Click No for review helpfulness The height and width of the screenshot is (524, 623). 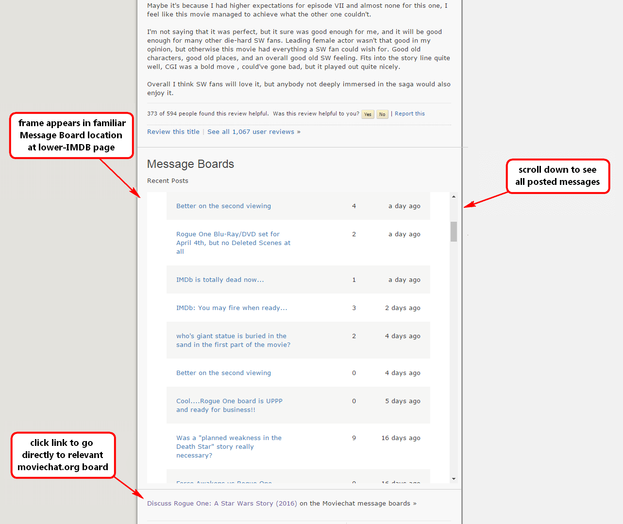click(x=382, y=115)
